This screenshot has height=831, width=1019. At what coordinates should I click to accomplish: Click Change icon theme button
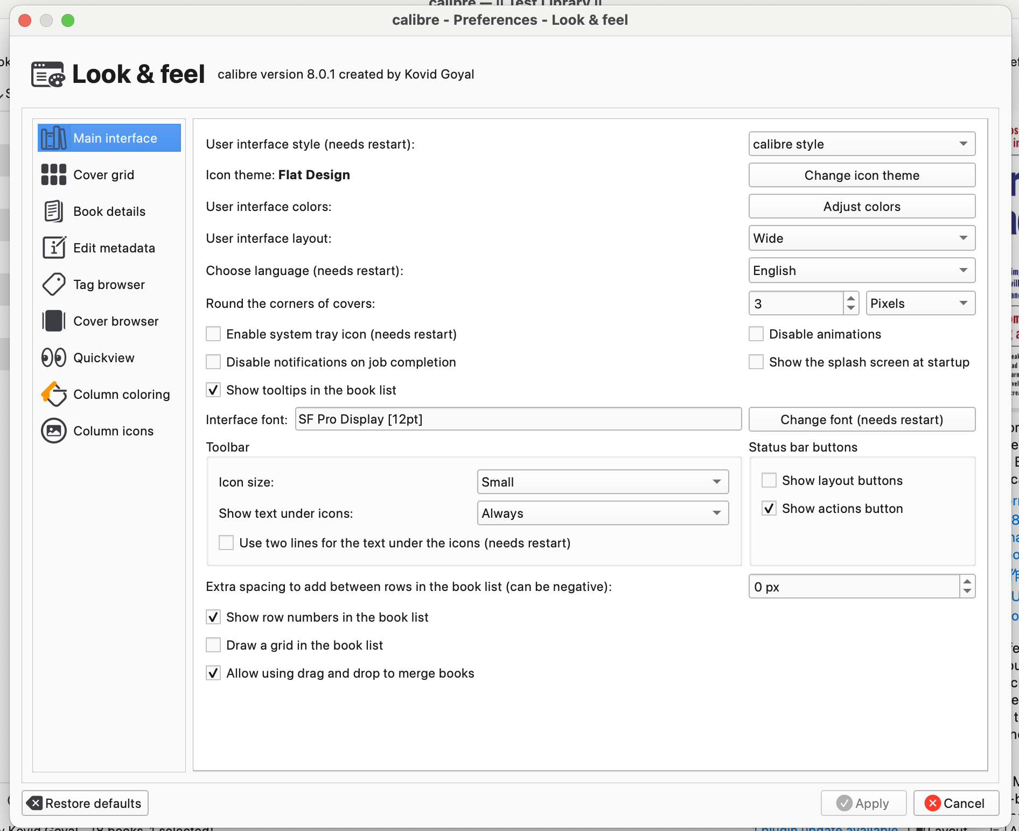862,175
